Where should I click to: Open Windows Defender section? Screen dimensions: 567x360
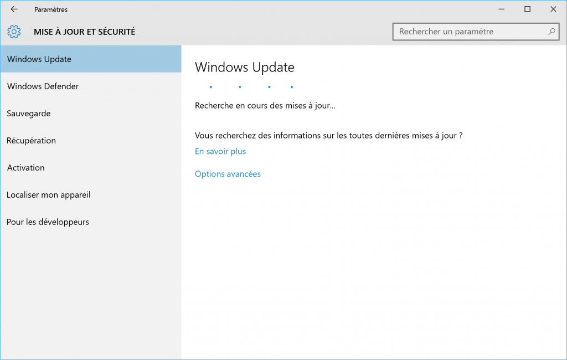click(91, 86)
